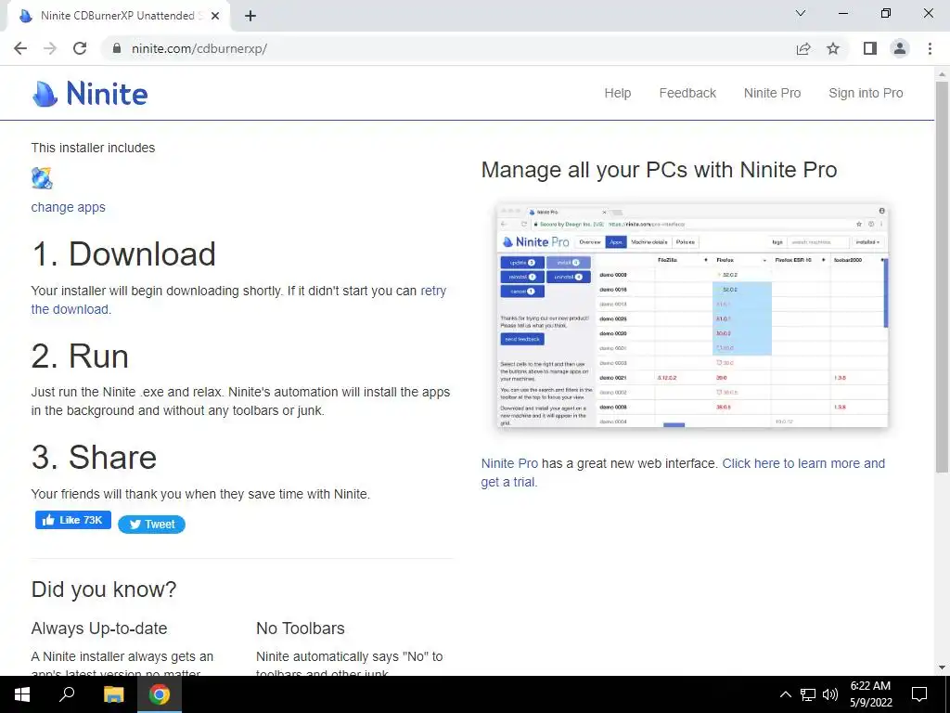
Task: Open Windows taskbar search
Action: point(67,694)
